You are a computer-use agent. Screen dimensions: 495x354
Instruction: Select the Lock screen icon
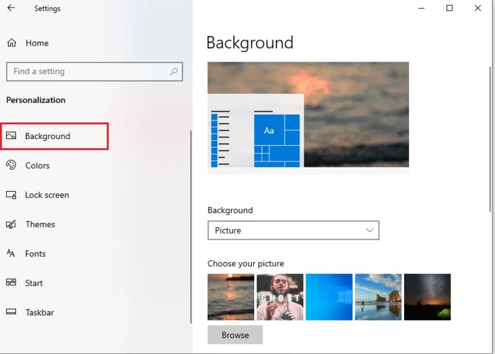(11, 195)
